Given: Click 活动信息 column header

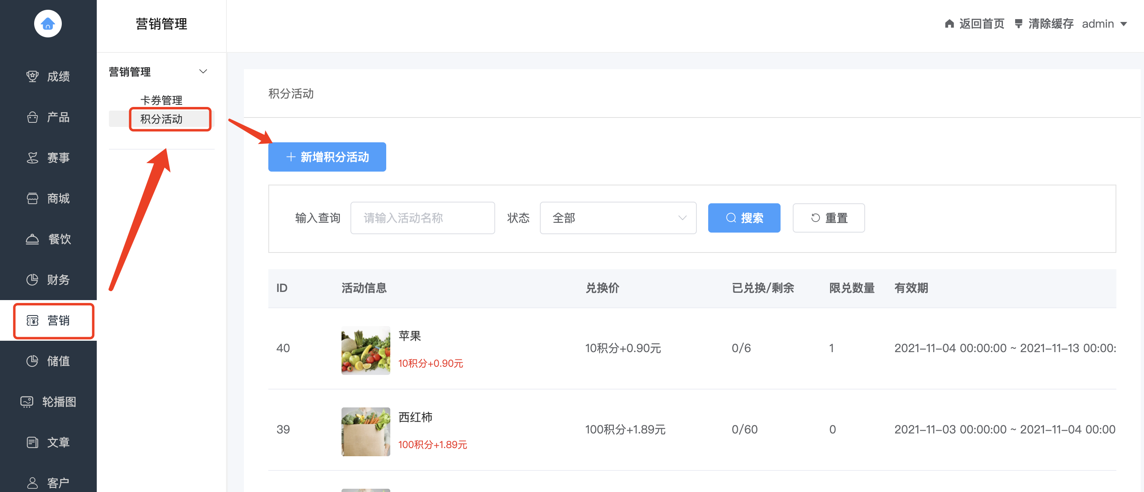Looking at the screenshot, I should (x=364, y=288).
